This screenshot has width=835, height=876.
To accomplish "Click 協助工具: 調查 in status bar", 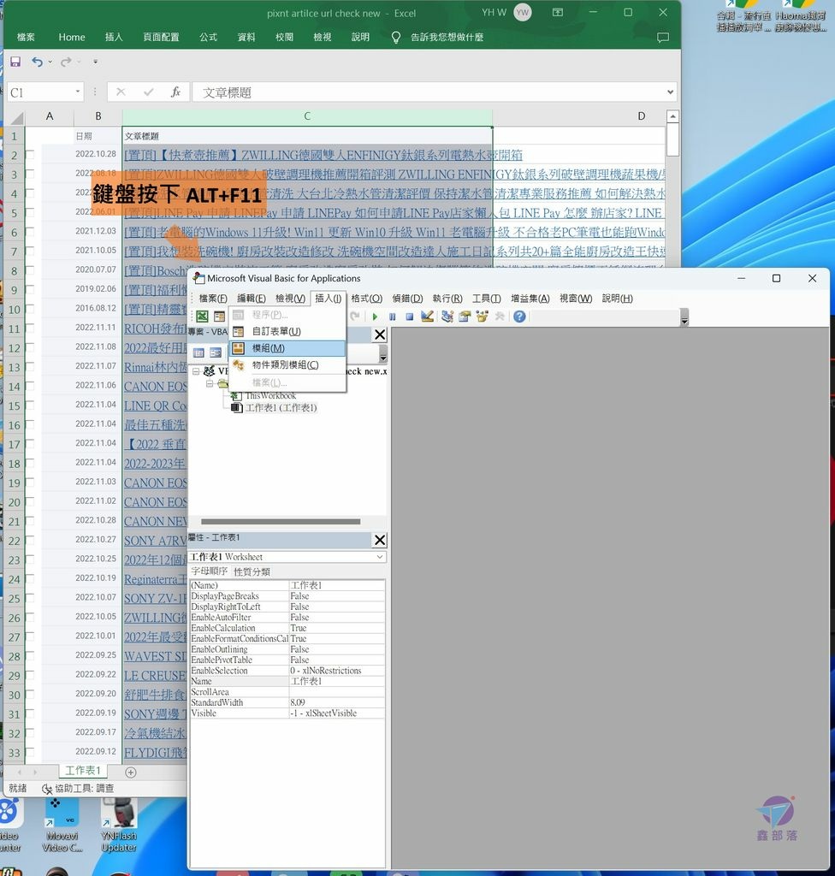I will pos(78,788).
